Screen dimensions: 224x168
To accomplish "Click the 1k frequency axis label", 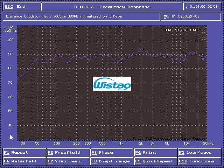I will [x=121, y=143].
